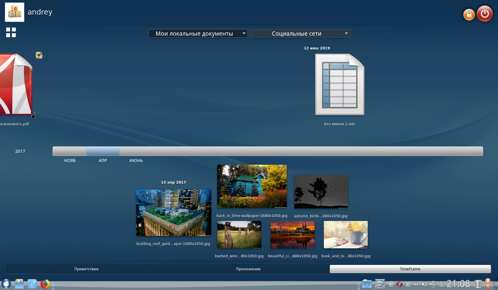Click the small red shutdown icon in panel

click(488, 287)
